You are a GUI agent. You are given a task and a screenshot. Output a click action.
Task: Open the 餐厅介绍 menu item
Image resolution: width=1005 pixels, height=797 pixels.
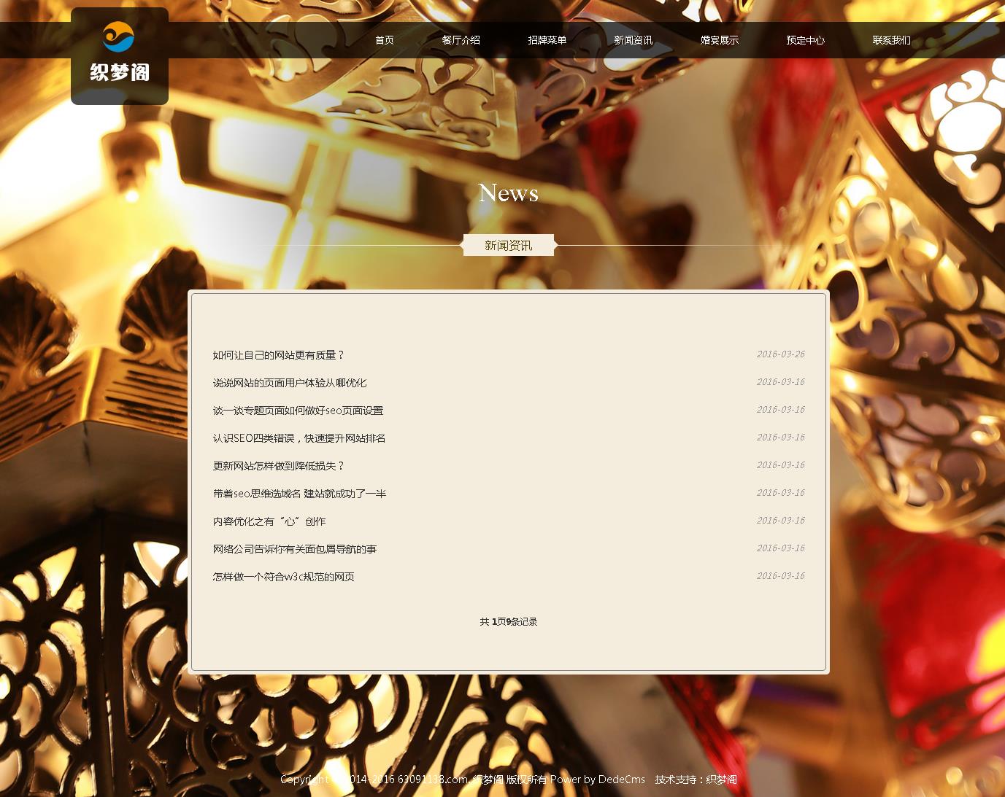tap(461, 40)
